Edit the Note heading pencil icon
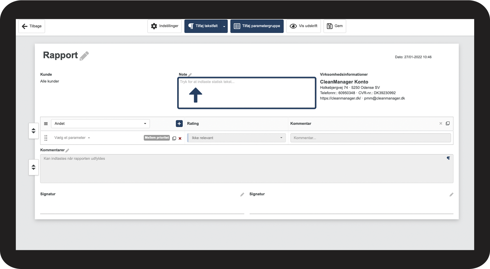This screenshot has height=269, width=490. (x=190, y=75)
